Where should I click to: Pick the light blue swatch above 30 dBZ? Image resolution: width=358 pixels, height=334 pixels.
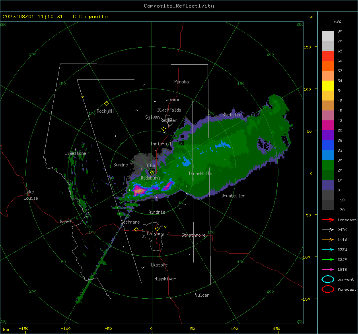click(328, 155)
